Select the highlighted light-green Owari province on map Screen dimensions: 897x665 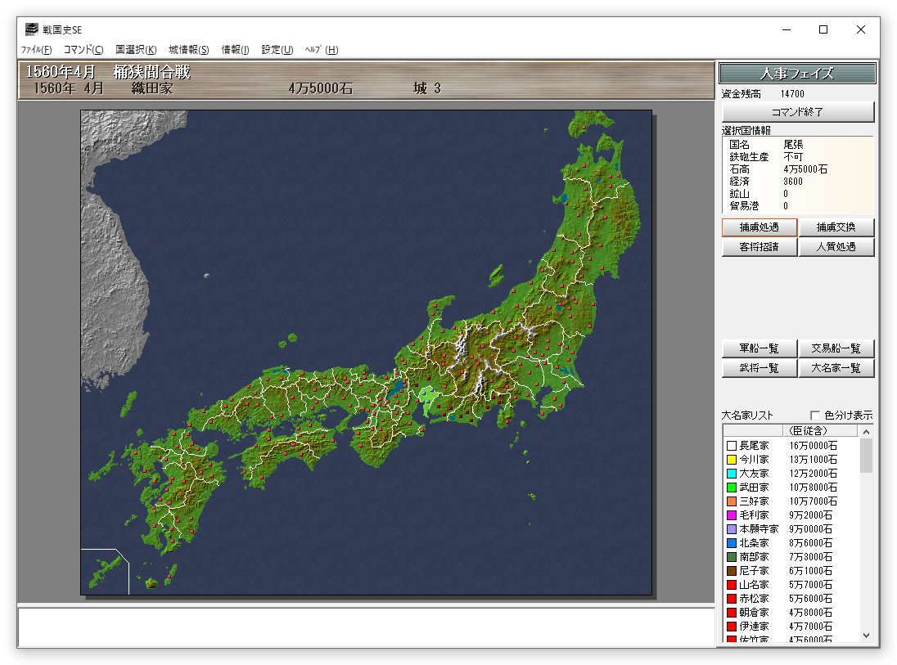coord(427,398)
